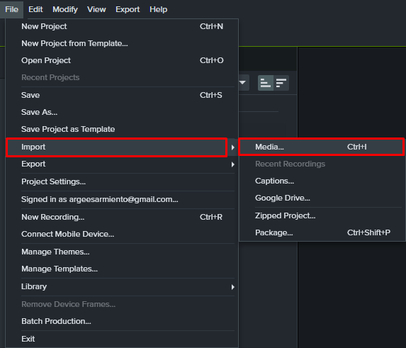Open the Modify menu
This screenshot has height=348, width=406.
coord(65,9)
